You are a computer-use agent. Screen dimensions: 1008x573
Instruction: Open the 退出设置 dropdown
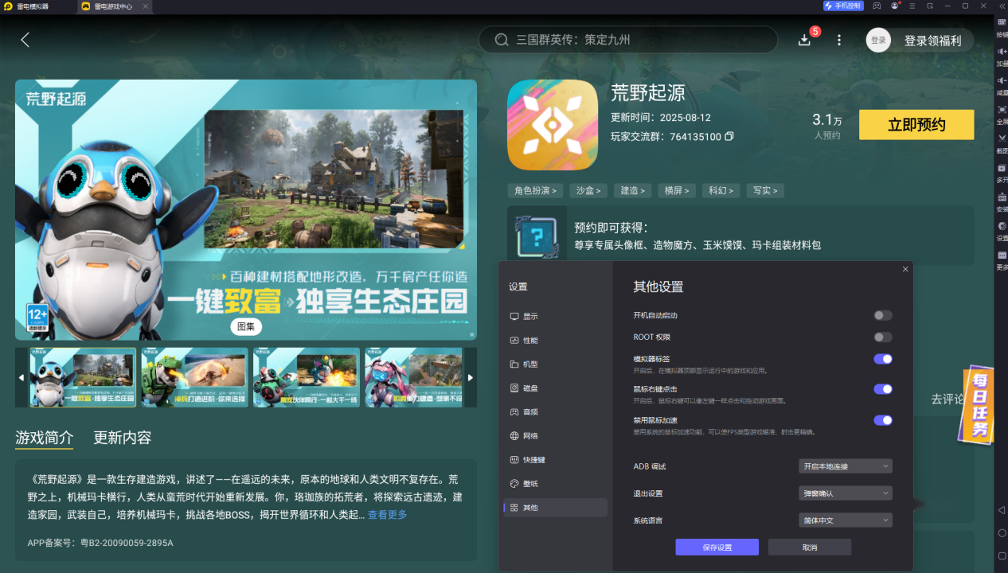click(x=845, y=493)
